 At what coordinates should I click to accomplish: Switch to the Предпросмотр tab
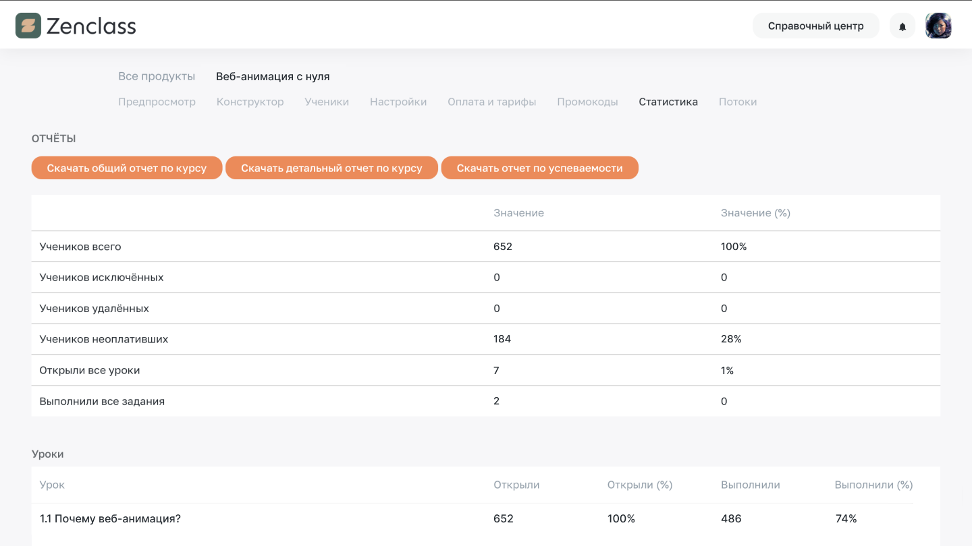[x=157, y=102]
